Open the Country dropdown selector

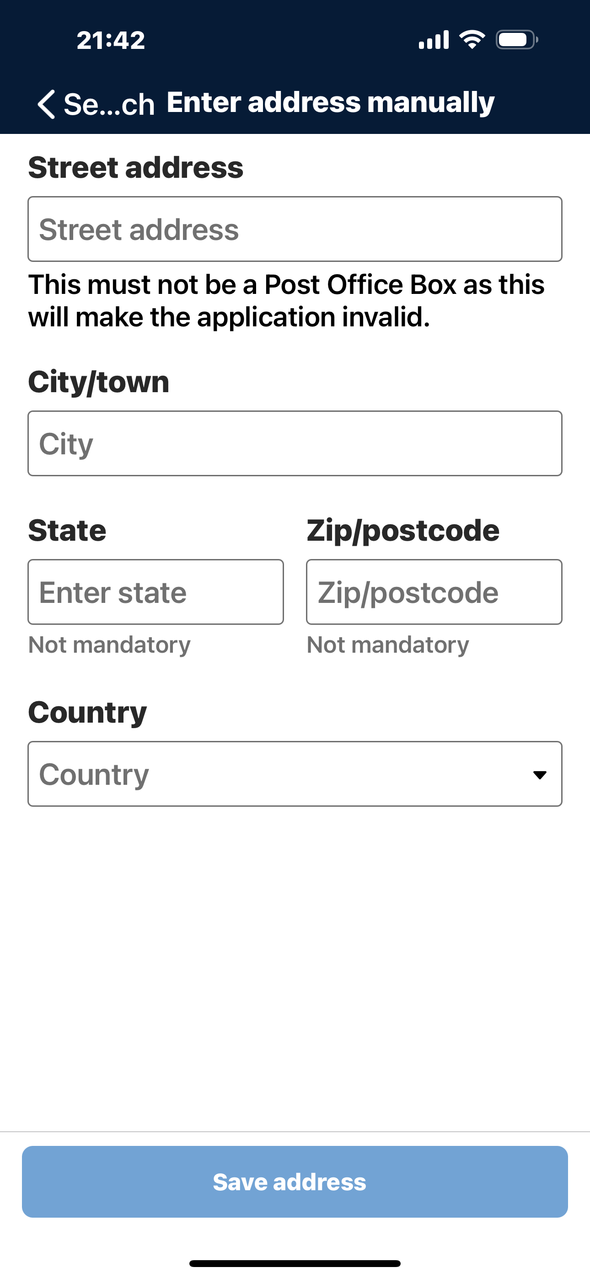click(x=278, y=774)
